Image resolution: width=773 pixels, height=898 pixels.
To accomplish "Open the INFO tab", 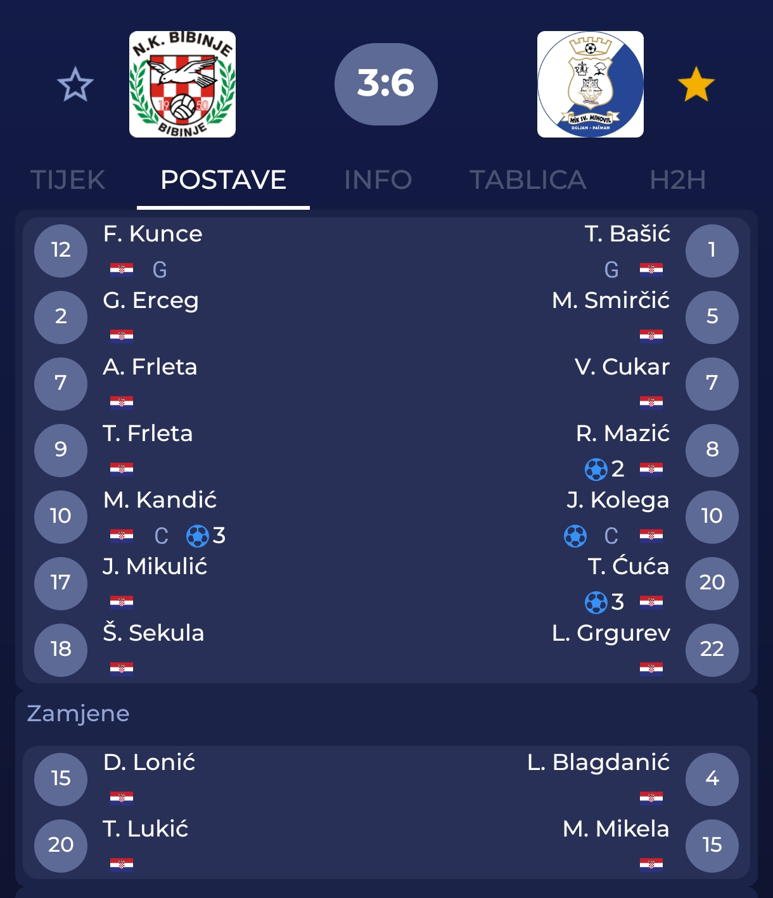I will (x=378, y=180).
